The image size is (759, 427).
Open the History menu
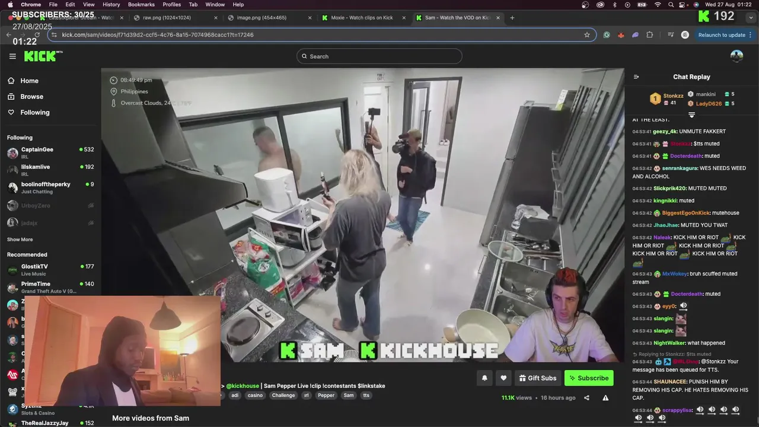(x=111, y=4)
